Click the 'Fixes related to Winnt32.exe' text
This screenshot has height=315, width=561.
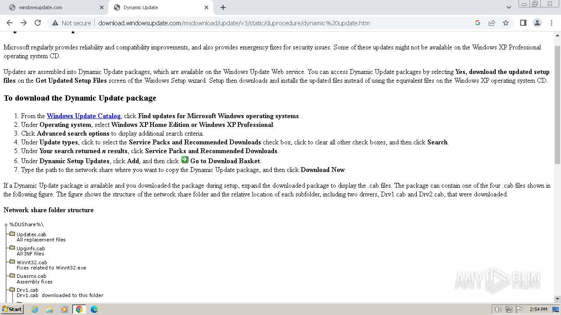[x=51, y=268]
